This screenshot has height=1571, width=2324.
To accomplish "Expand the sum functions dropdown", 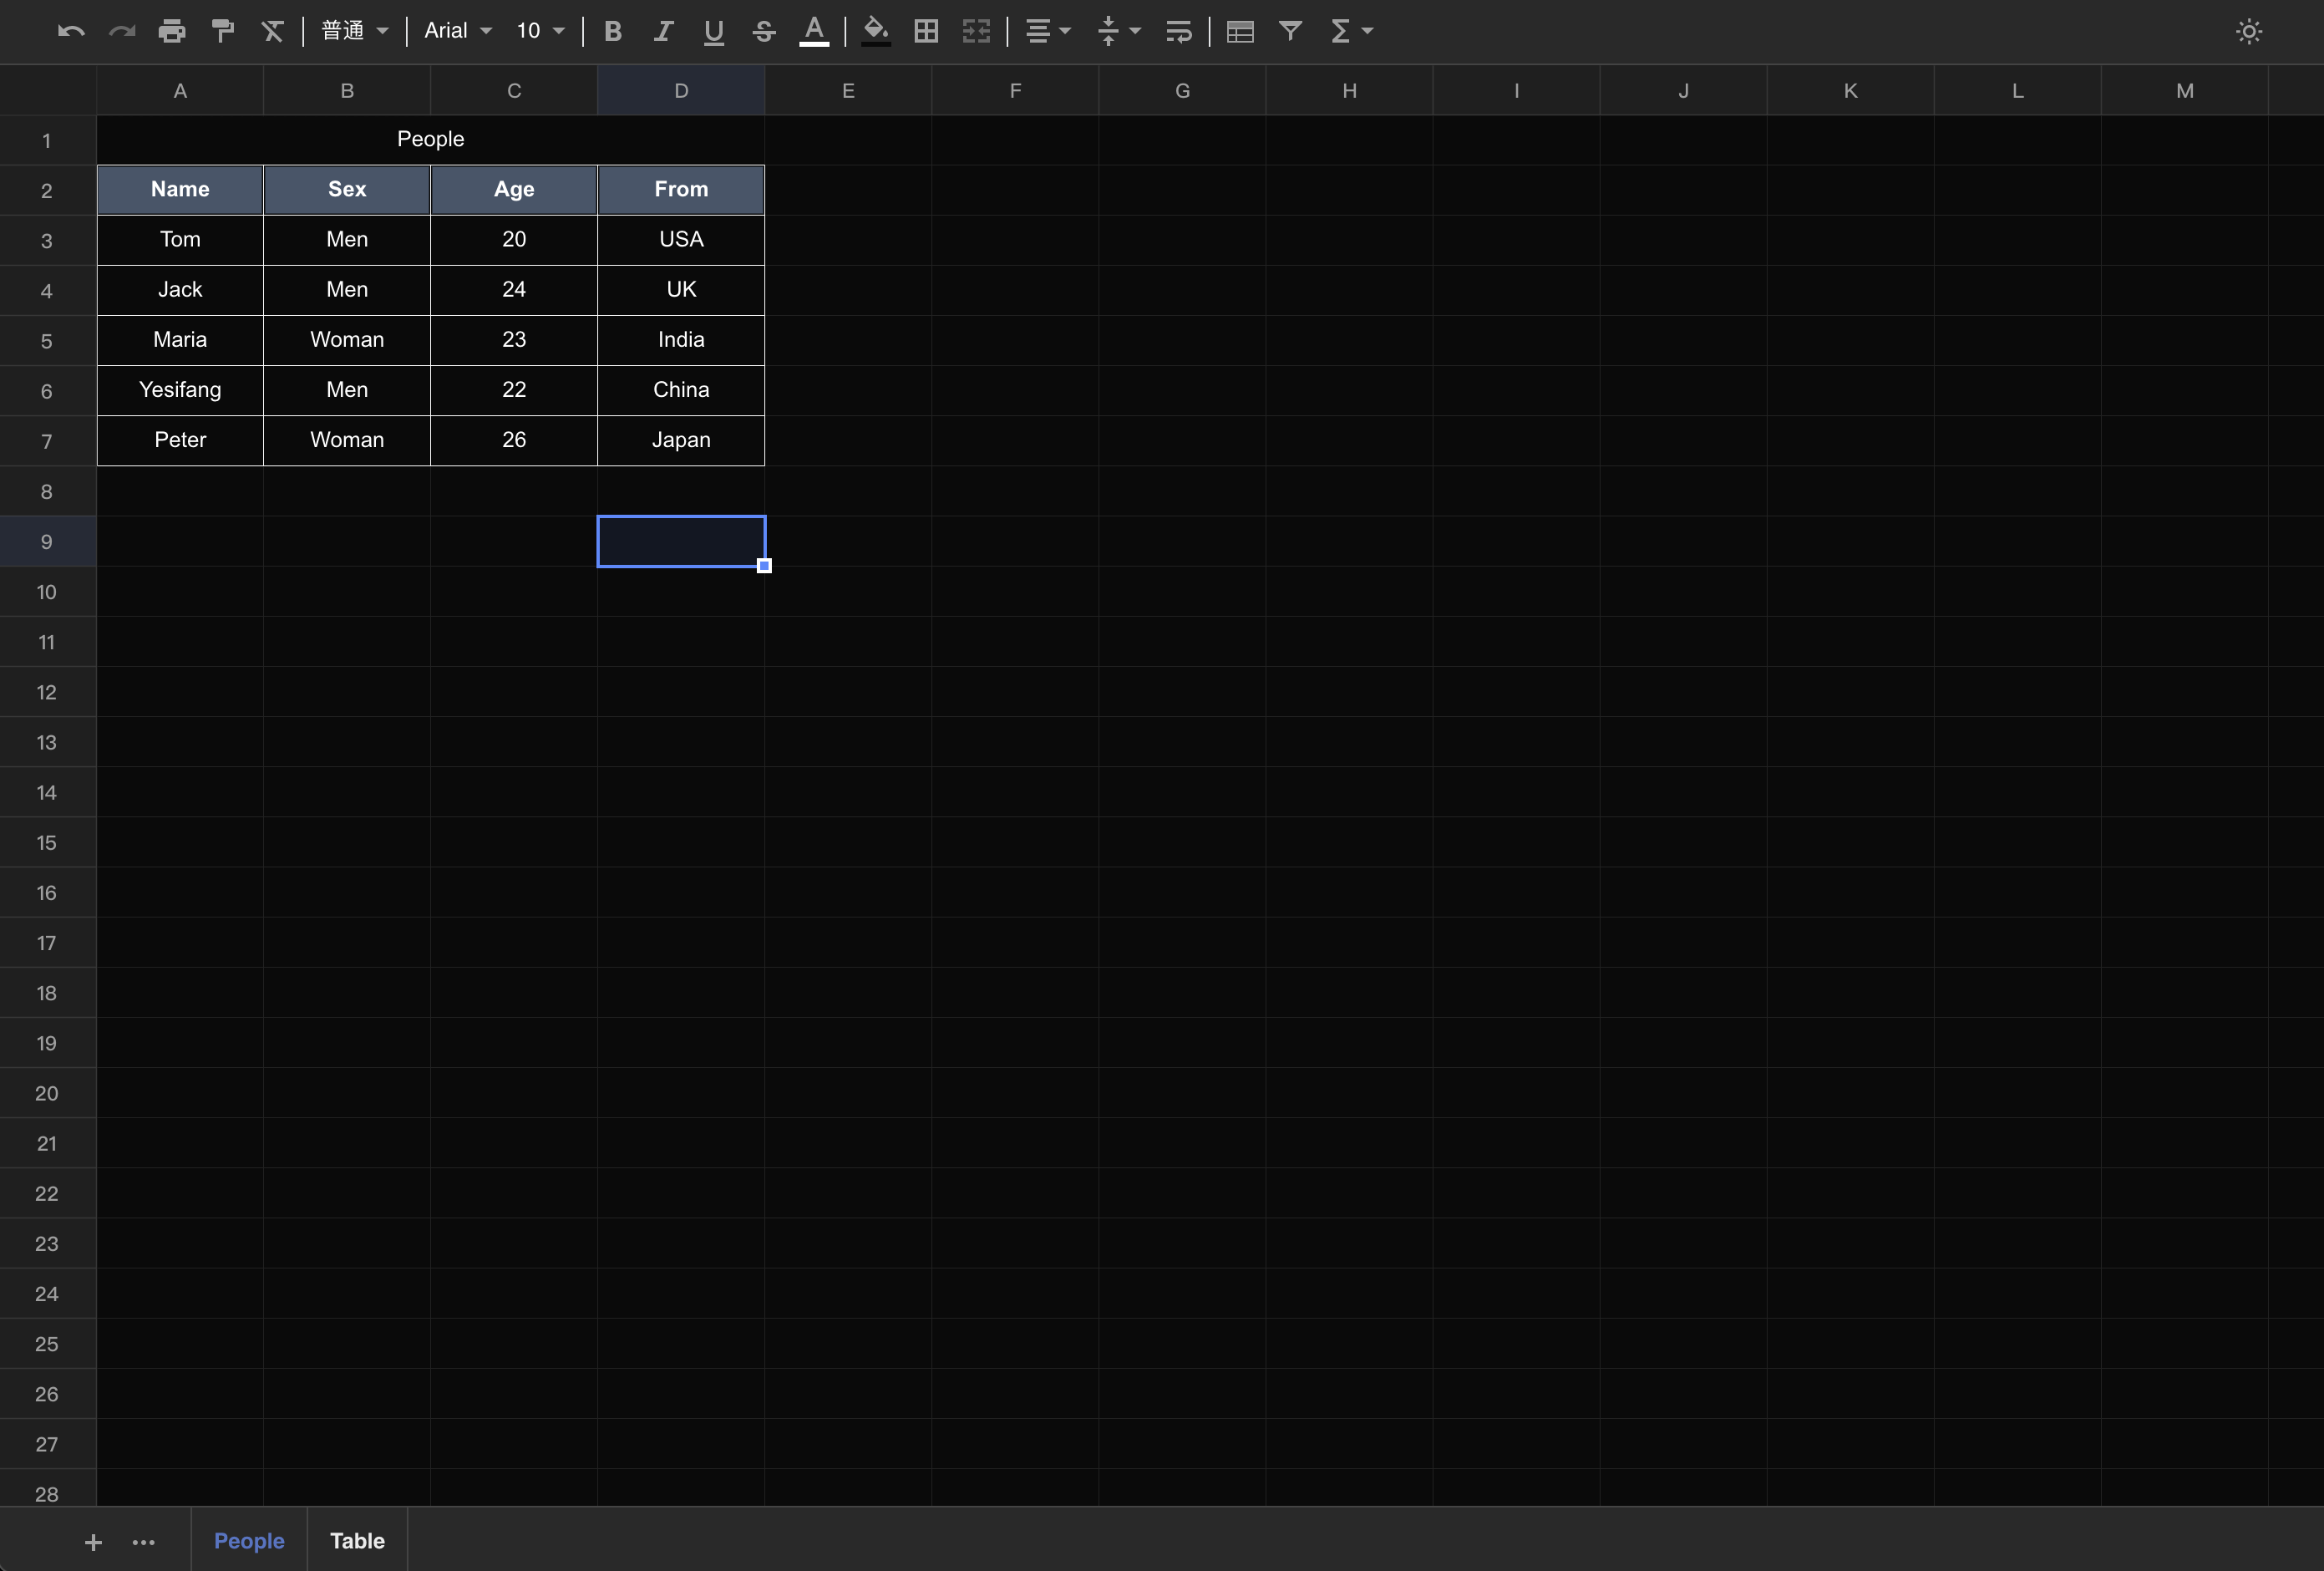I will (x=1352, y=31).
